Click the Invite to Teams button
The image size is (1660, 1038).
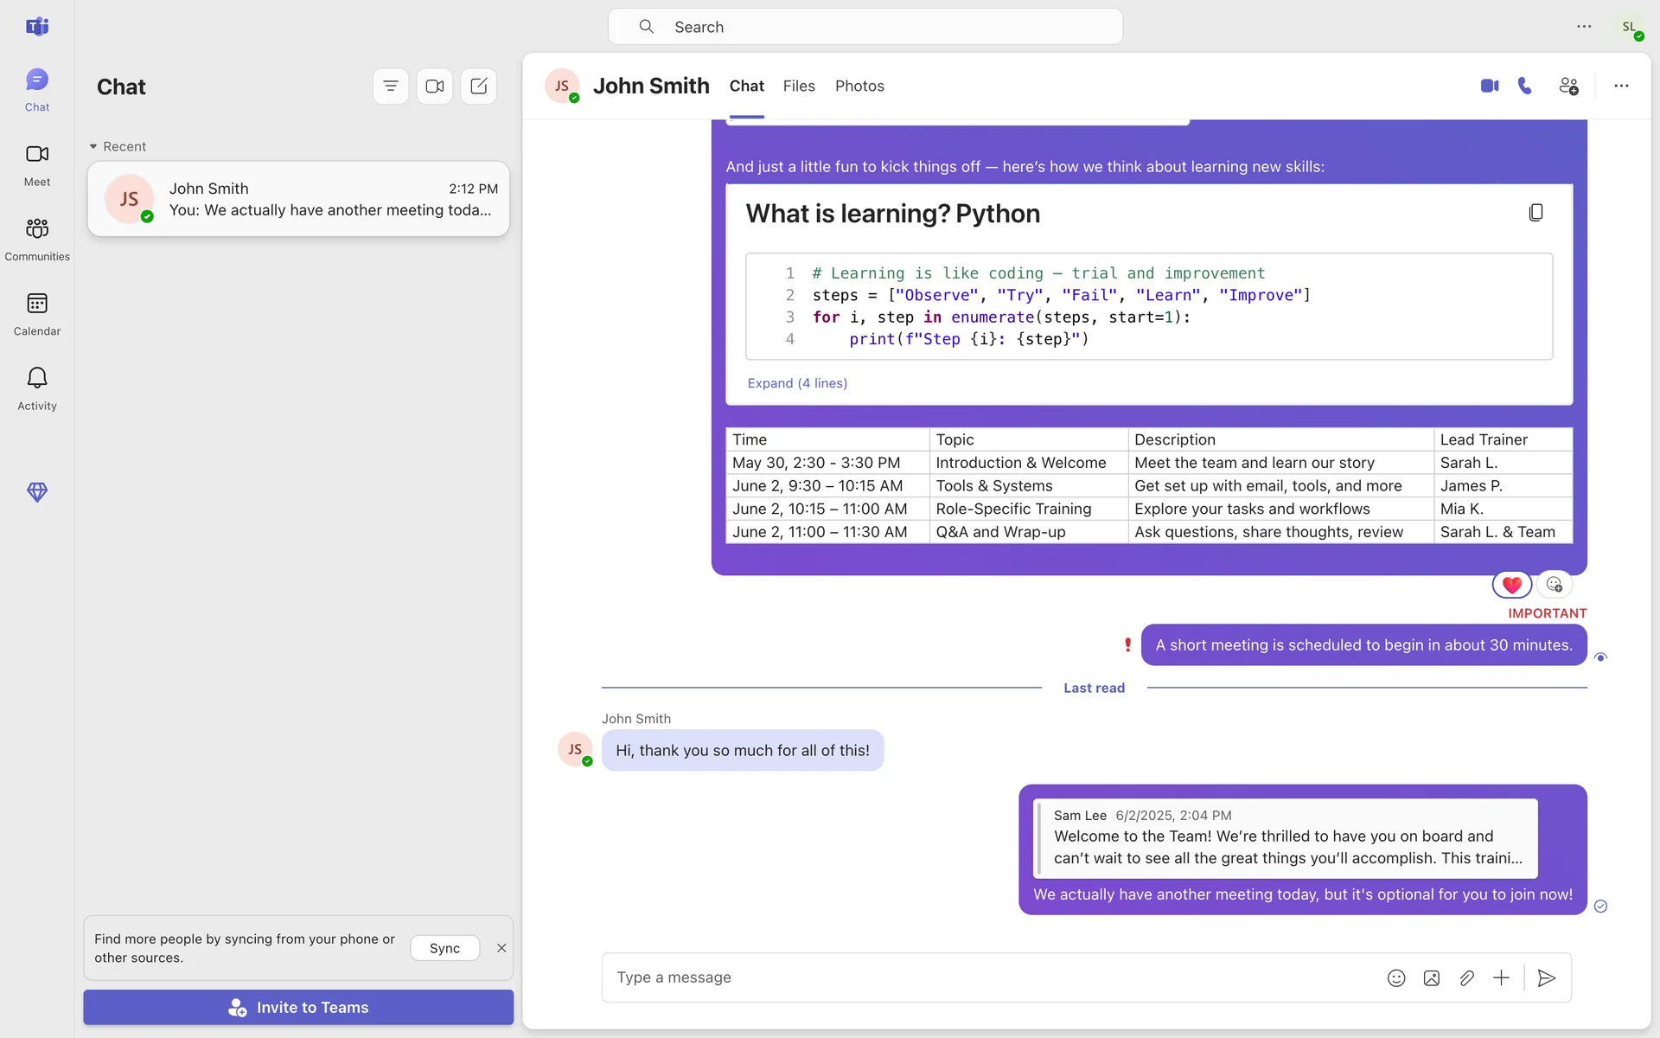click(298, 1008)
